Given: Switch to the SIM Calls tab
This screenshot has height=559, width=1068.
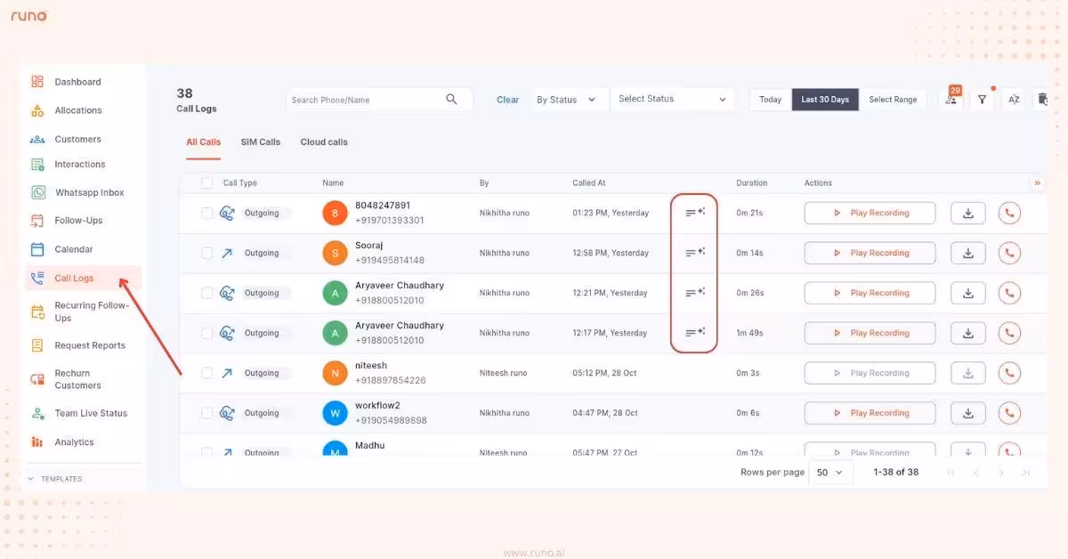Looking at the screenshot, I should click(260, 142).
